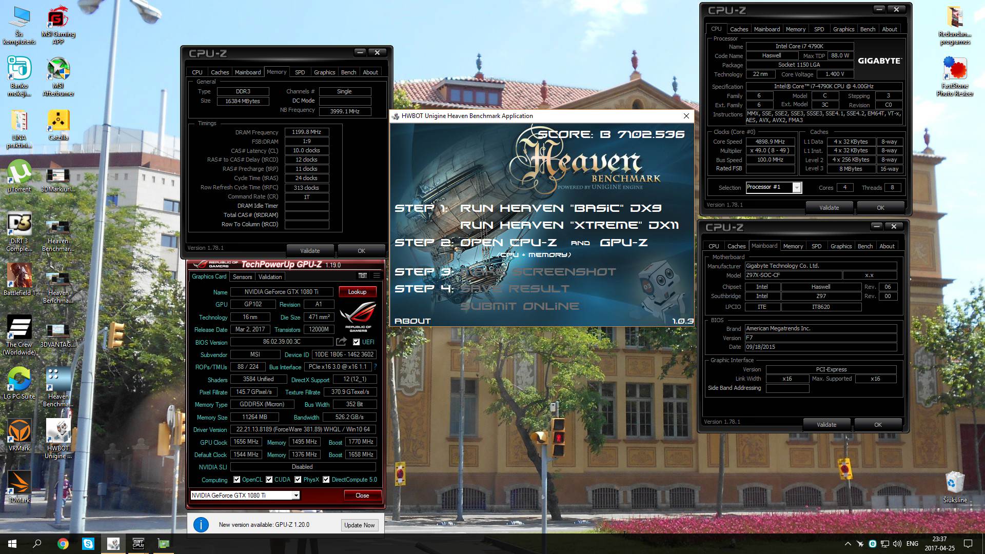The width and height of the screenshot is (985, 554).
Task: Click Update Now for GPU-Z 1.20.0
Action: pyautogui.click(x=360, y=525)
